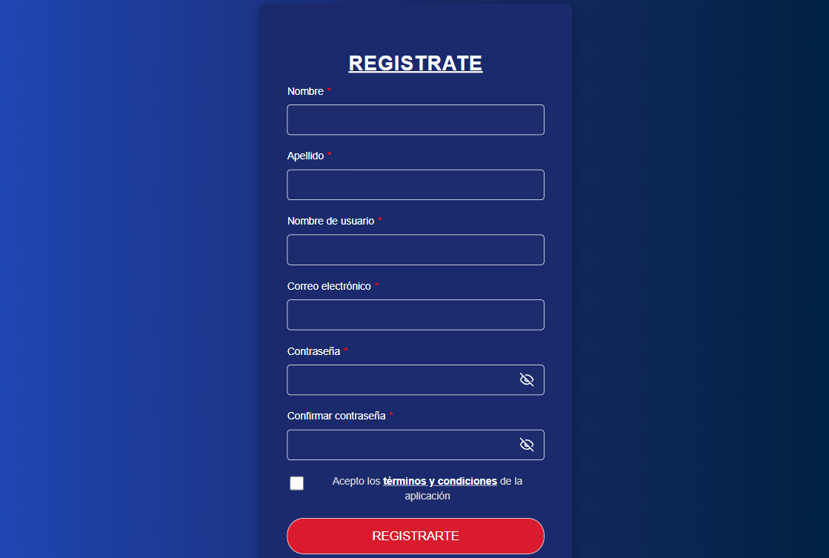Select the Nombre de usuario field
The width and height of the screenshot is (829, 558).
click(415, 250)
